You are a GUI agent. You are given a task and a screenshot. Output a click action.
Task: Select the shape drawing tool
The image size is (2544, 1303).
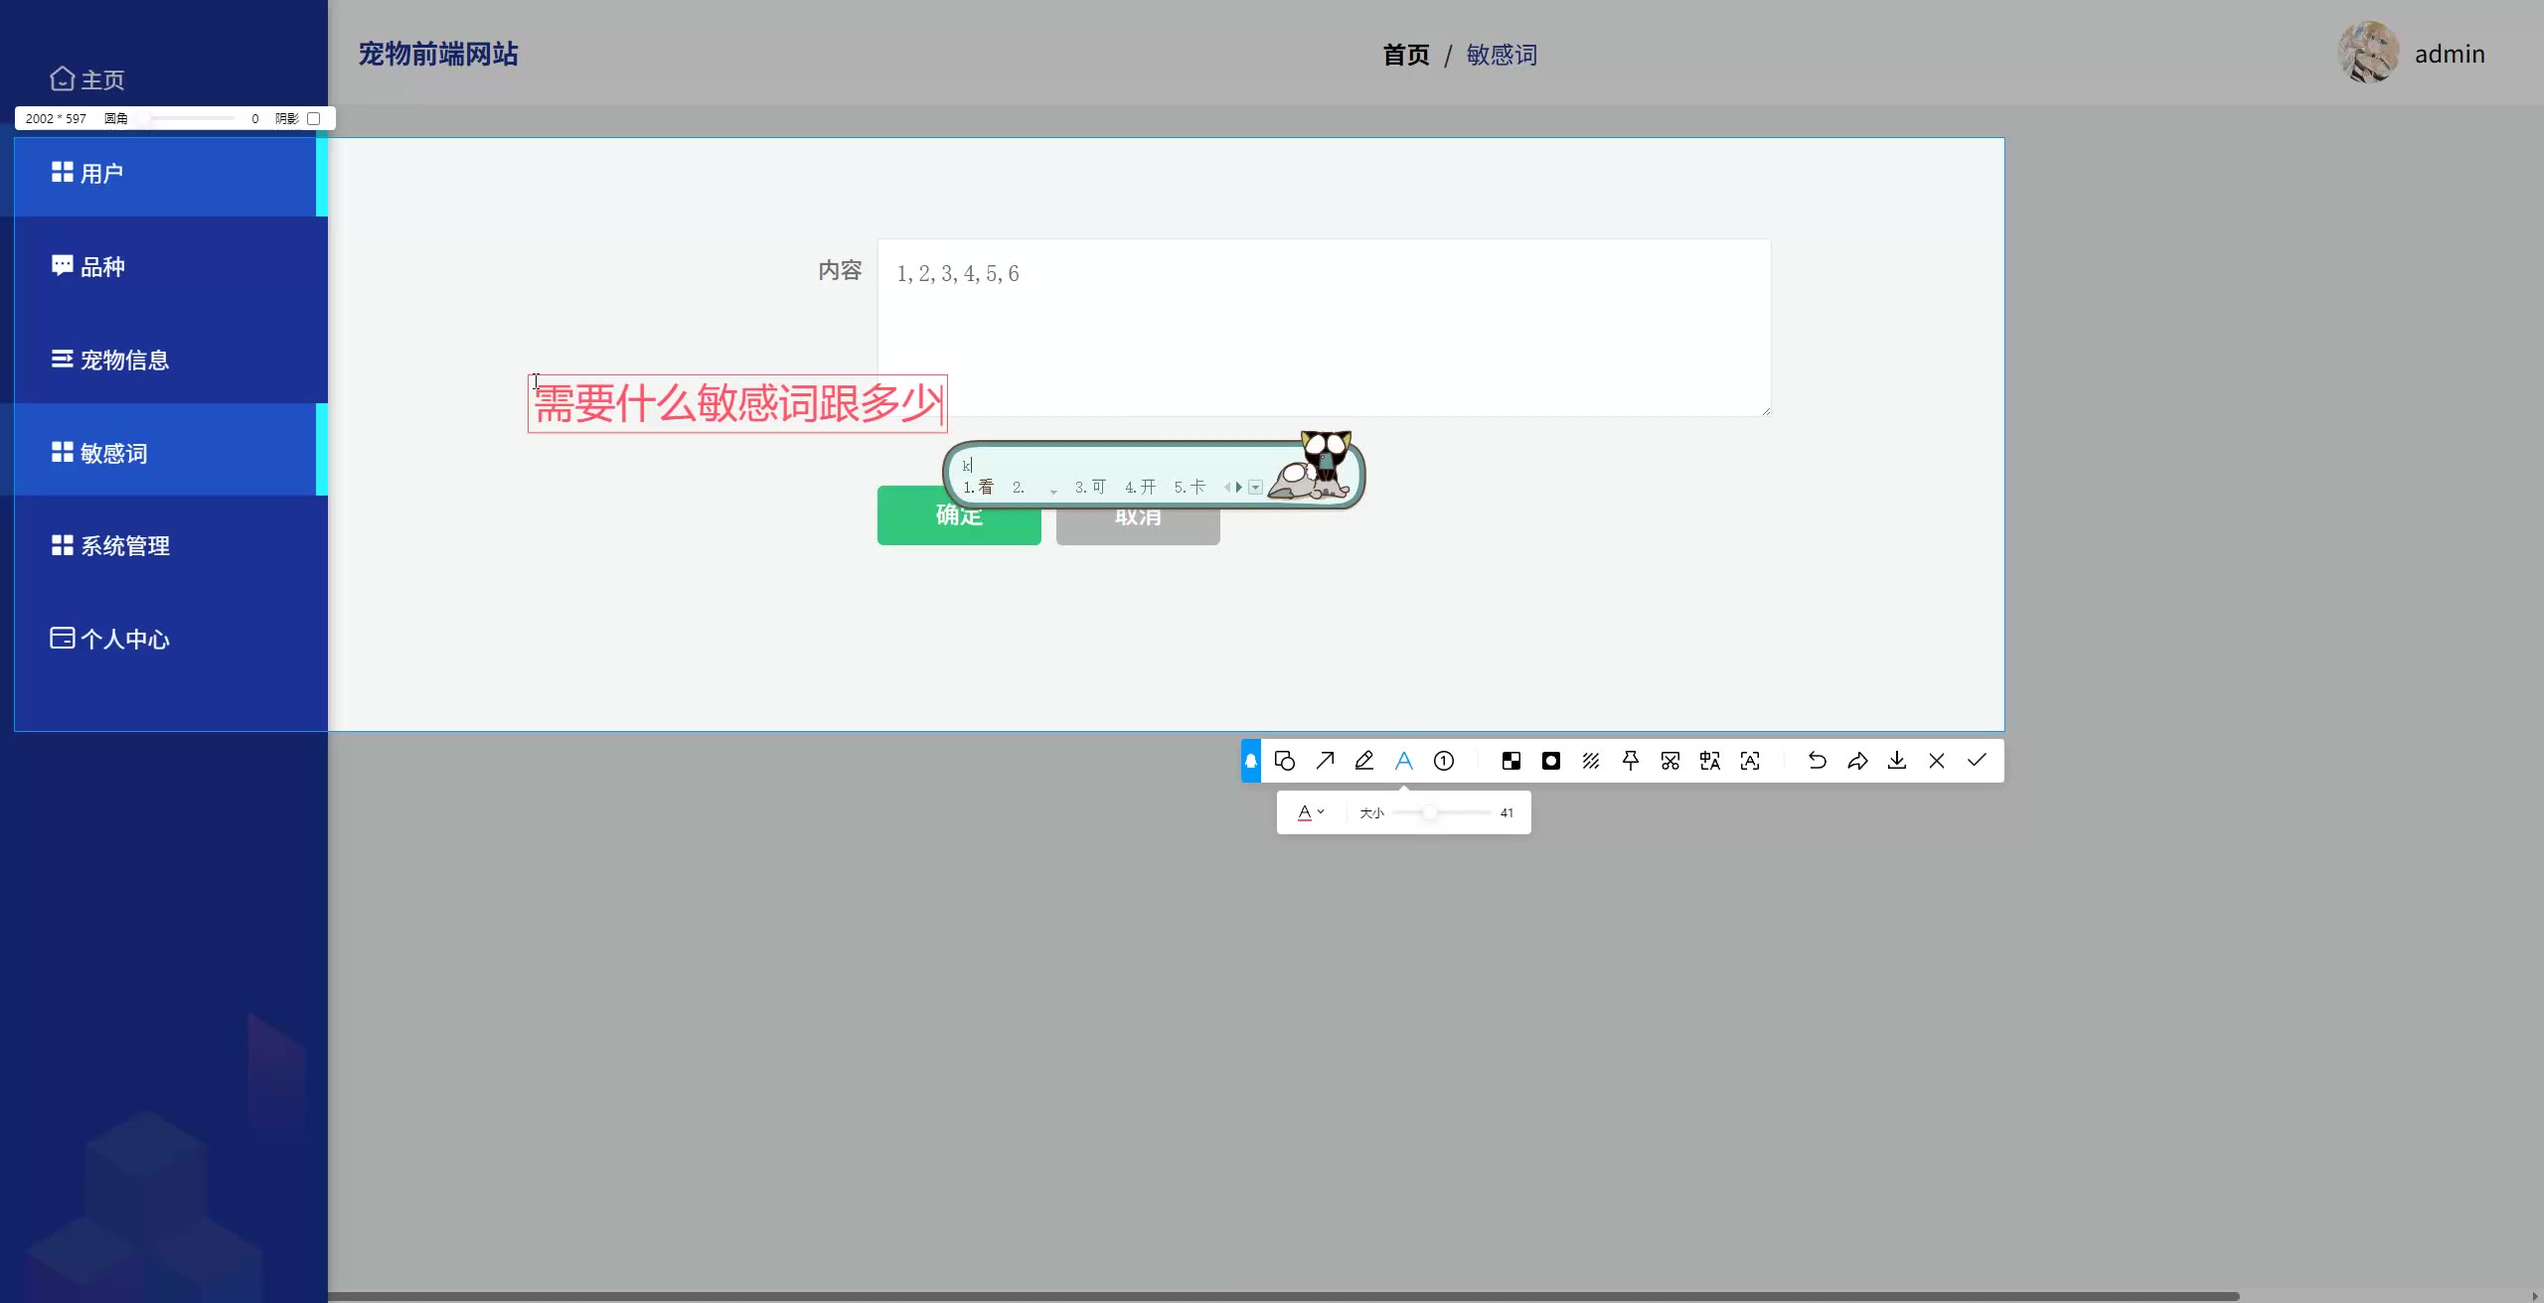1284,761
